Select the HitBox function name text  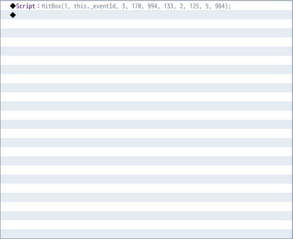tap(51, 6)
